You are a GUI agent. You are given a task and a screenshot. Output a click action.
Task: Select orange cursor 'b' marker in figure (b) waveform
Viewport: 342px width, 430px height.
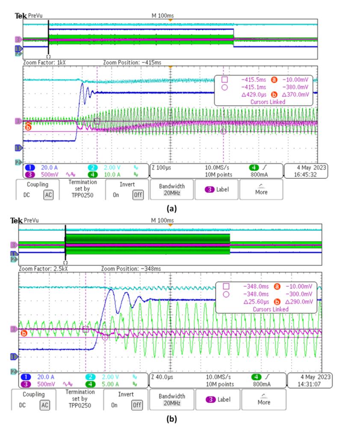tap(24, 333)
